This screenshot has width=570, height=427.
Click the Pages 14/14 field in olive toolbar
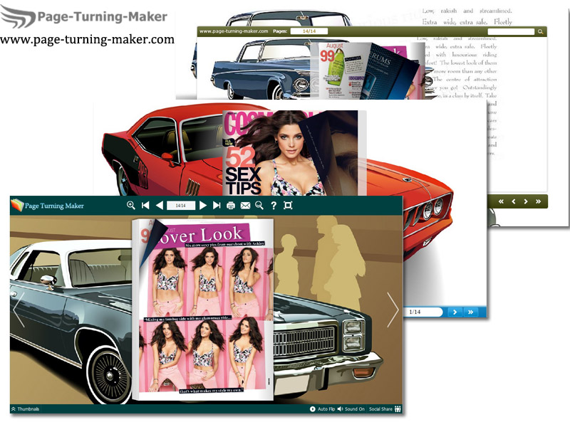(309, 31)
